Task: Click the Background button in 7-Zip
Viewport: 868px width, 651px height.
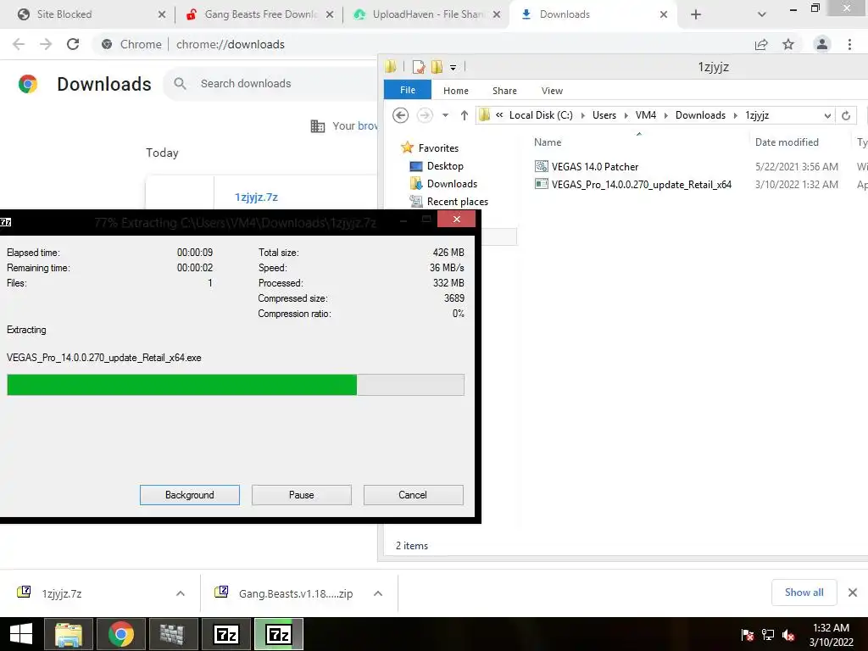Action: pos(189,495)
